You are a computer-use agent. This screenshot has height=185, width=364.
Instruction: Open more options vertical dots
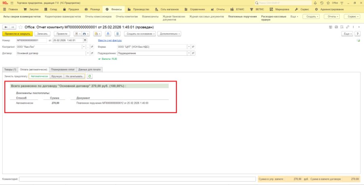coord(353,27)
